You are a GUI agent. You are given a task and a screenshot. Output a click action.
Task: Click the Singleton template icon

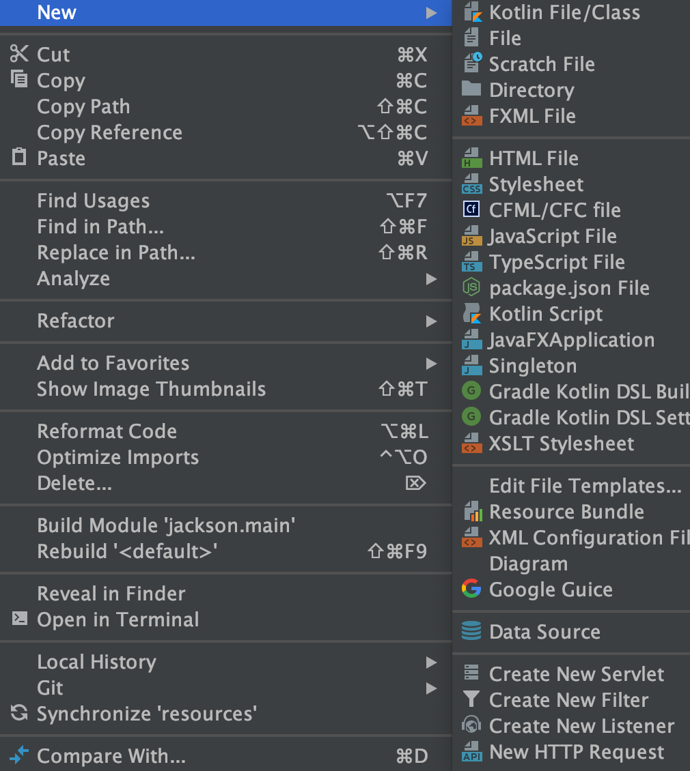(472, 365)
